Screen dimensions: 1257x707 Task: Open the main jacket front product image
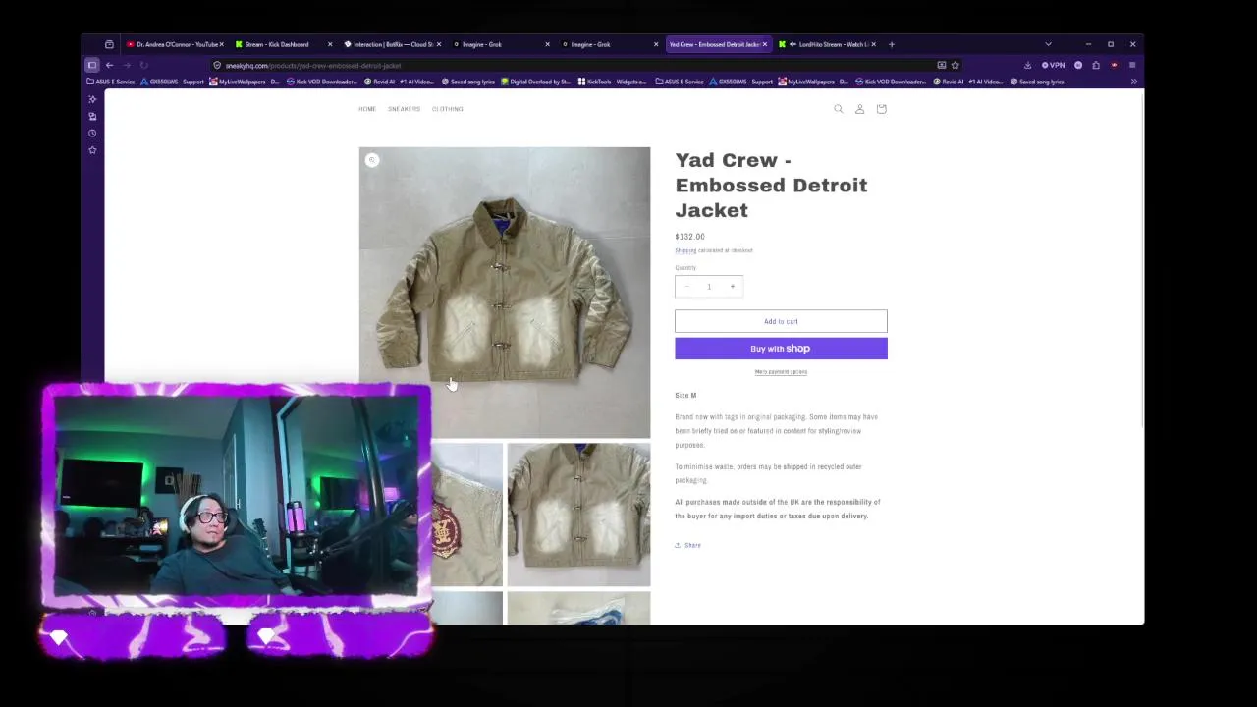(x=505, y=292)
